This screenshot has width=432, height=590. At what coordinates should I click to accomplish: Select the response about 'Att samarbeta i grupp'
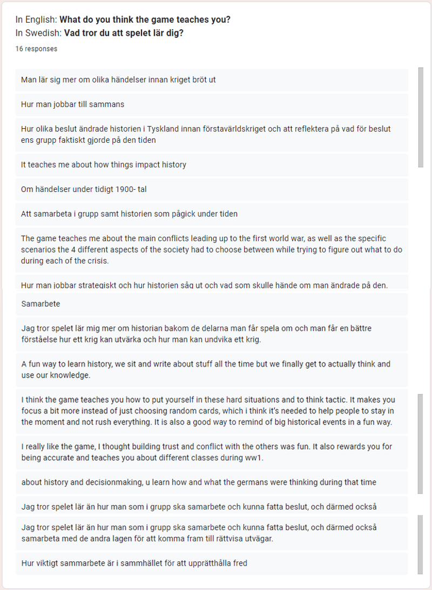(x=212, y=214)
